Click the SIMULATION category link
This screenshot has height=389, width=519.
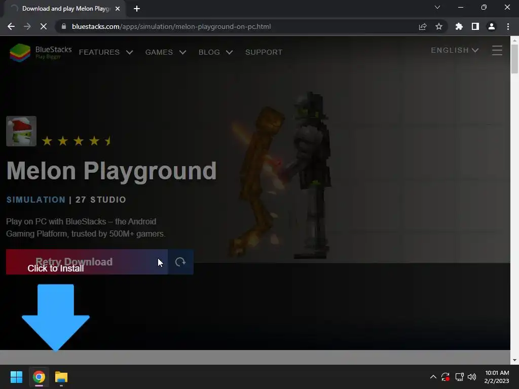tap(36, 200)
